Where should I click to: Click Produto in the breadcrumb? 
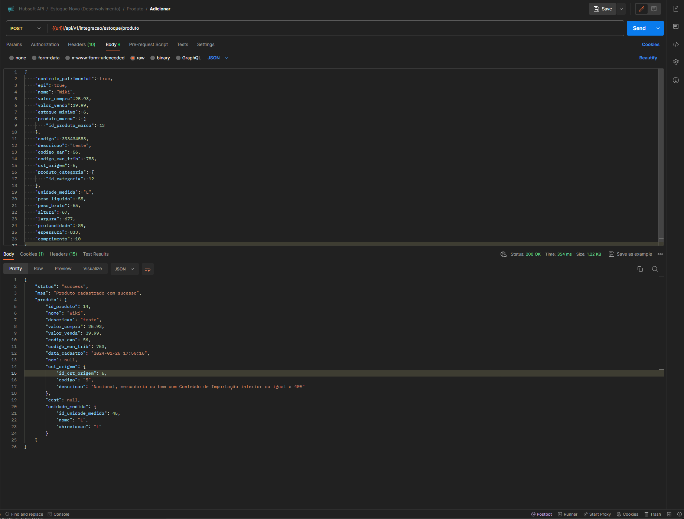135,9
